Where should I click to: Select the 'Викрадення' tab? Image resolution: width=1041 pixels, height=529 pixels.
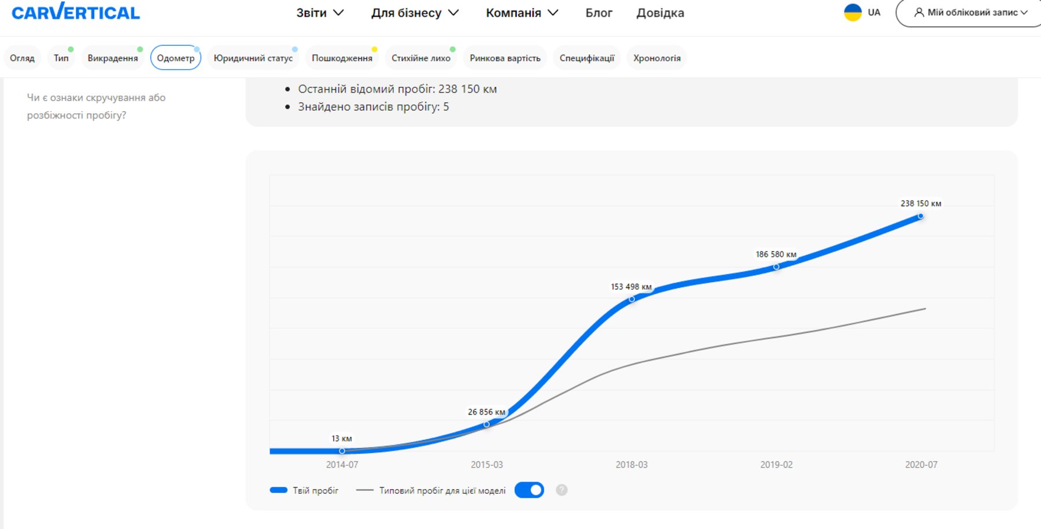113,58
